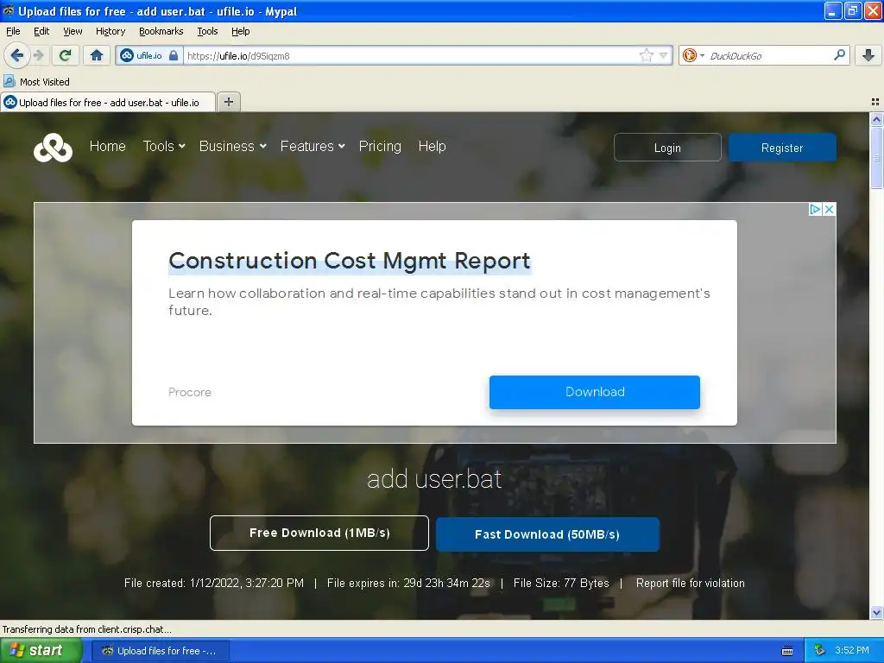Click Fast Download (50MB/s) button
This screenshot has width=884, height=663.
(546, 534)
